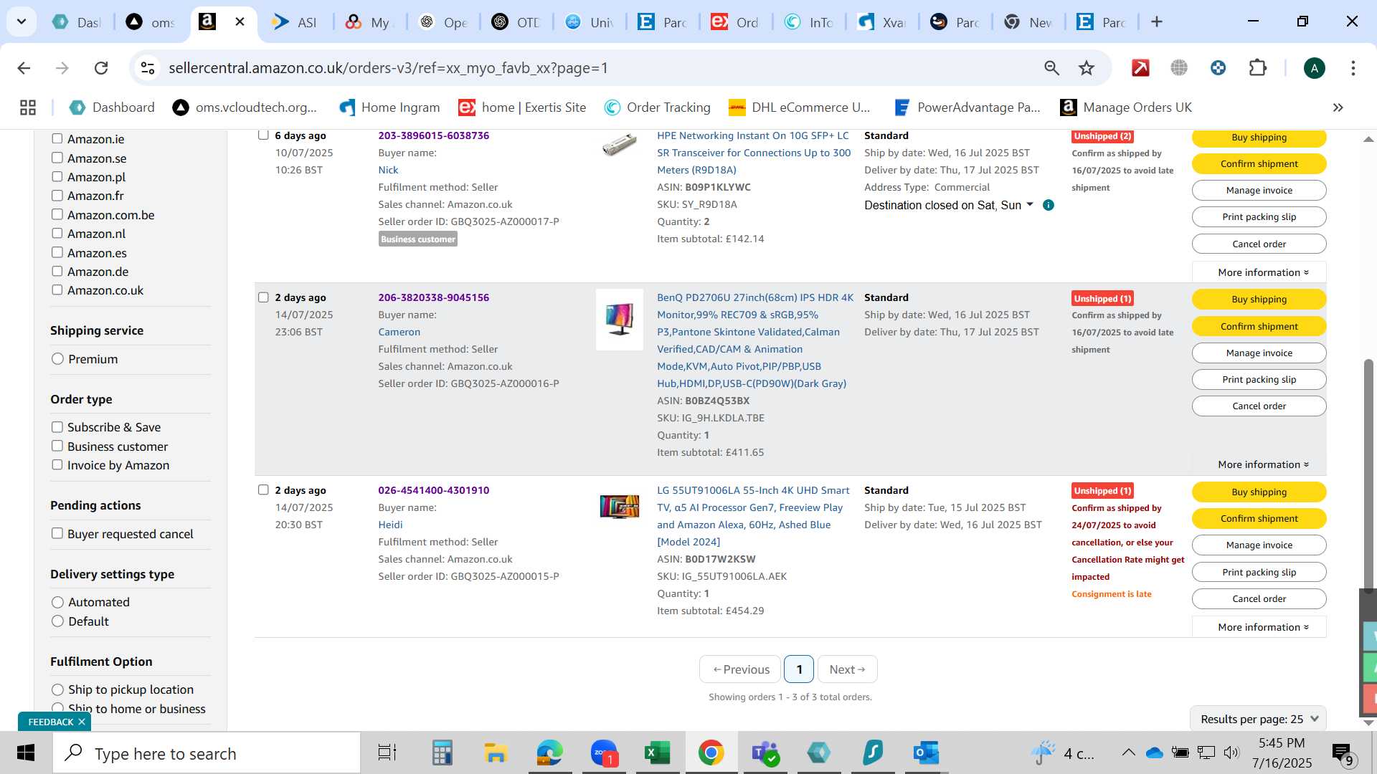Image resolution: width=1377 pixels, height=774 pixels.
Task: Select Default delivery settings radio
Action: [58, 621]
